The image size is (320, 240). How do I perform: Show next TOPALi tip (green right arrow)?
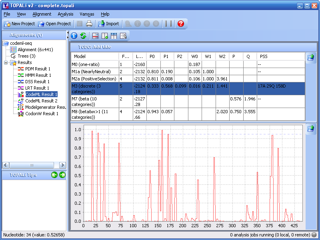click(62, 175)
